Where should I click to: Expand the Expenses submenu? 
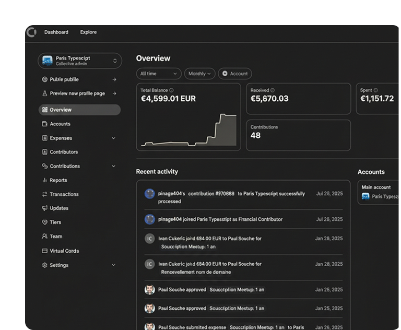pos(113,138)
